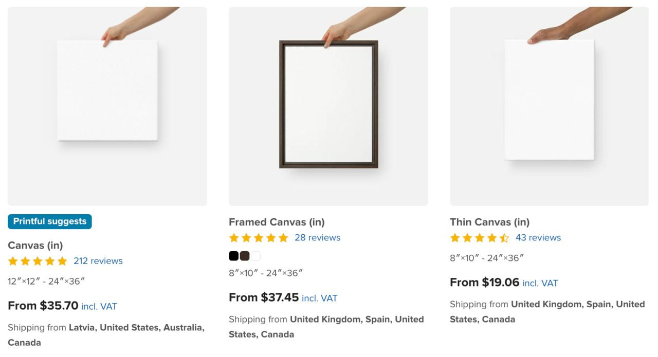
Task: Click the half star on Thin Canvas rating
Action: point(504,238)
